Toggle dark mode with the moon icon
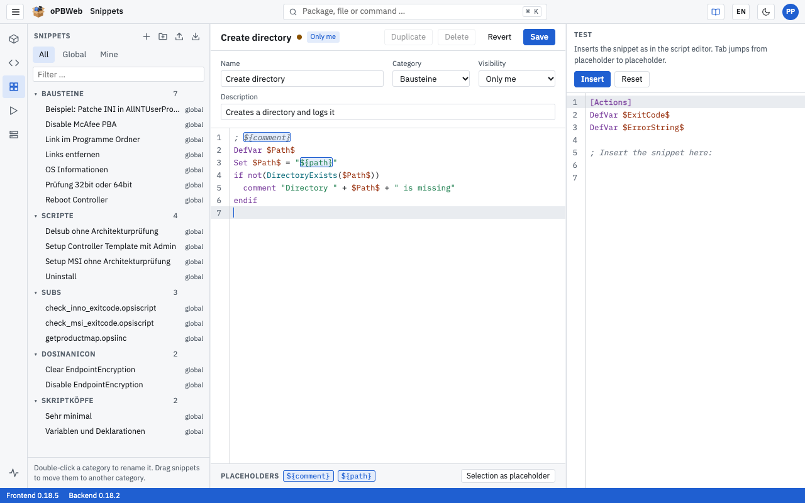This screenshot has height=503, width=805. tap(766, 11)
